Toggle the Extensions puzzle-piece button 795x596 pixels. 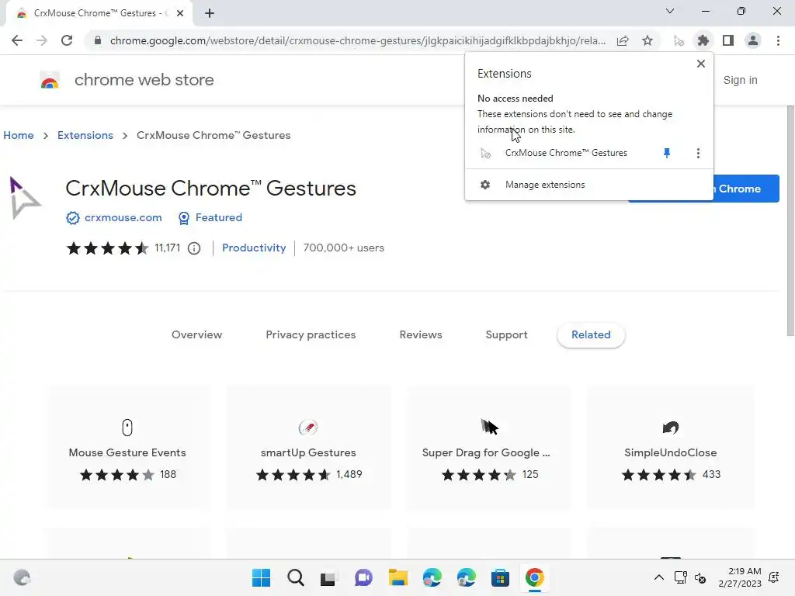pos(703,40)
